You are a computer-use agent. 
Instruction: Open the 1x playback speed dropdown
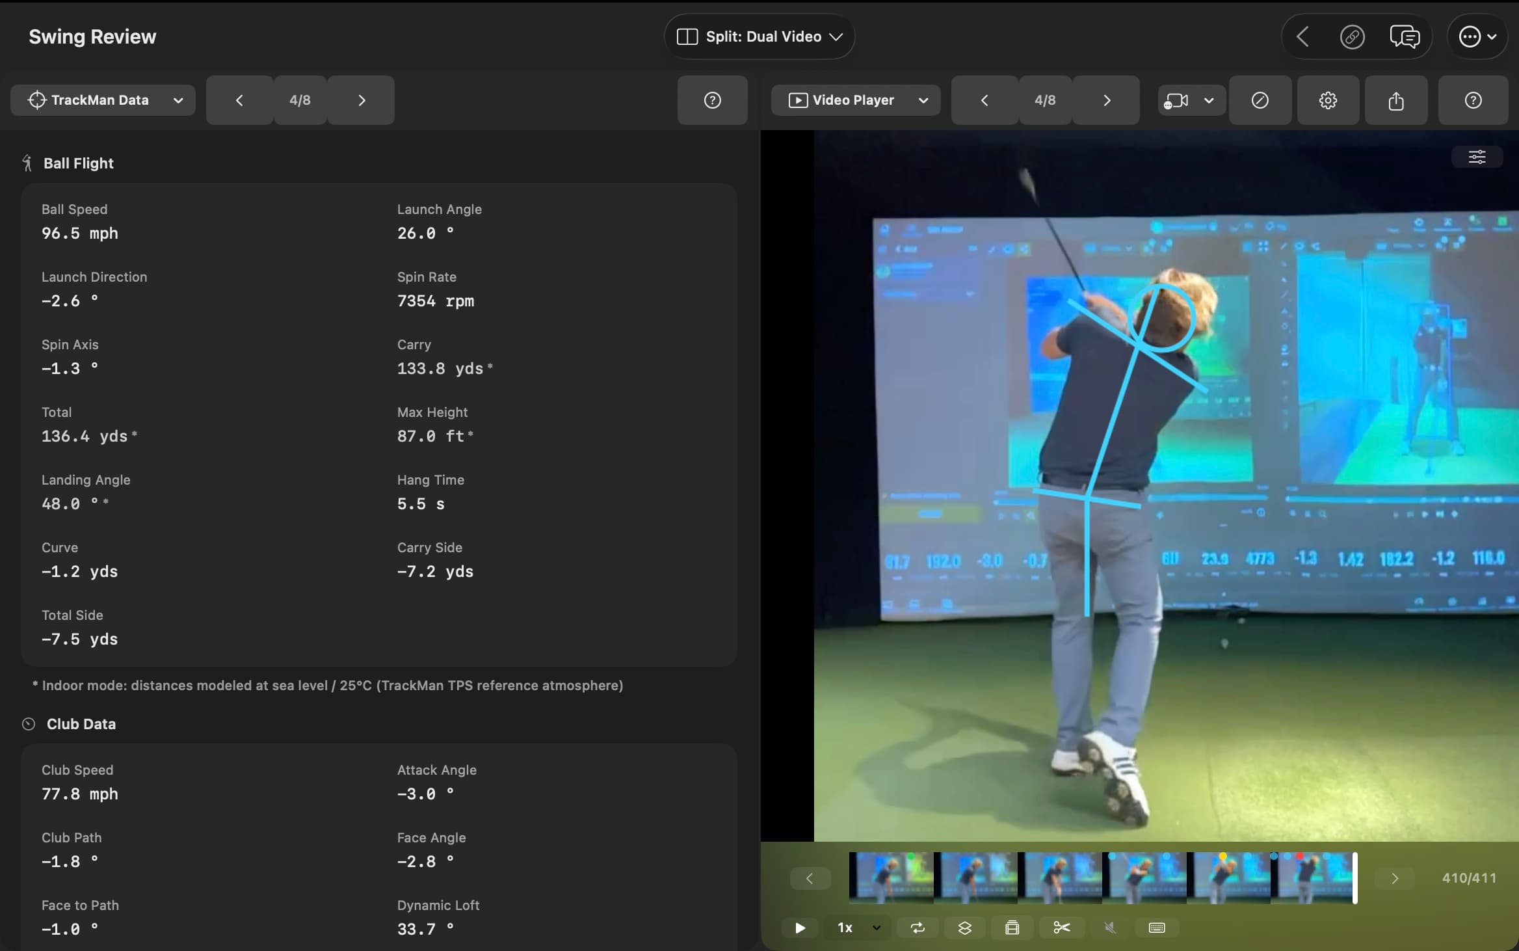point(858,928)
